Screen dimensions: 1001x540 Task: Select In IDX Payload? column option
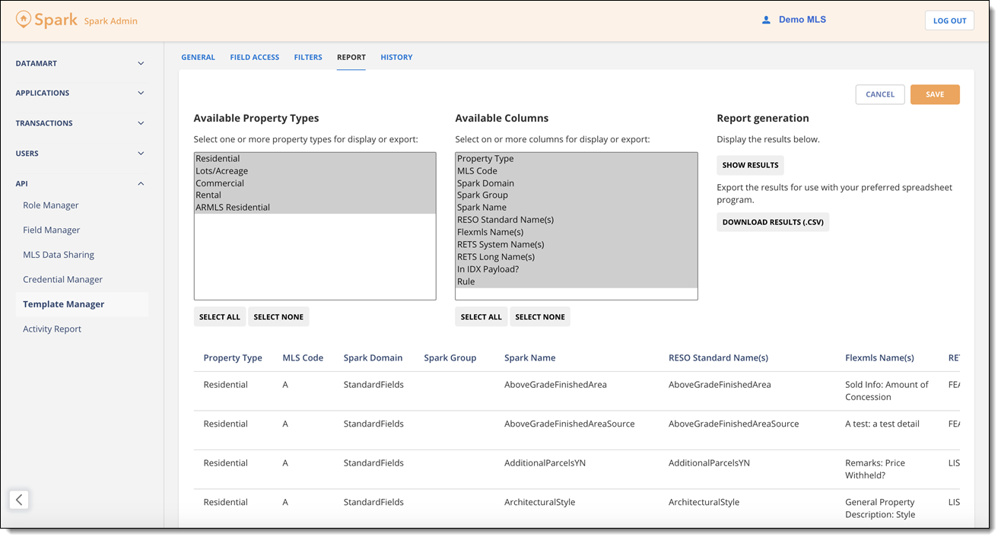pos(576,269)
